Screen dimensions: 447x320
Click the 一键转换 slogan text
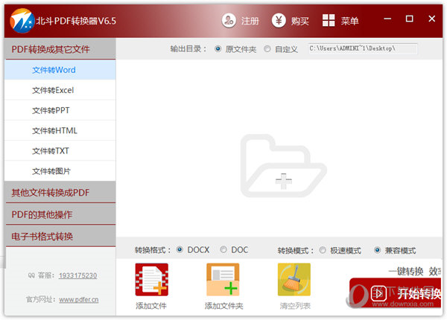[406, 272]
